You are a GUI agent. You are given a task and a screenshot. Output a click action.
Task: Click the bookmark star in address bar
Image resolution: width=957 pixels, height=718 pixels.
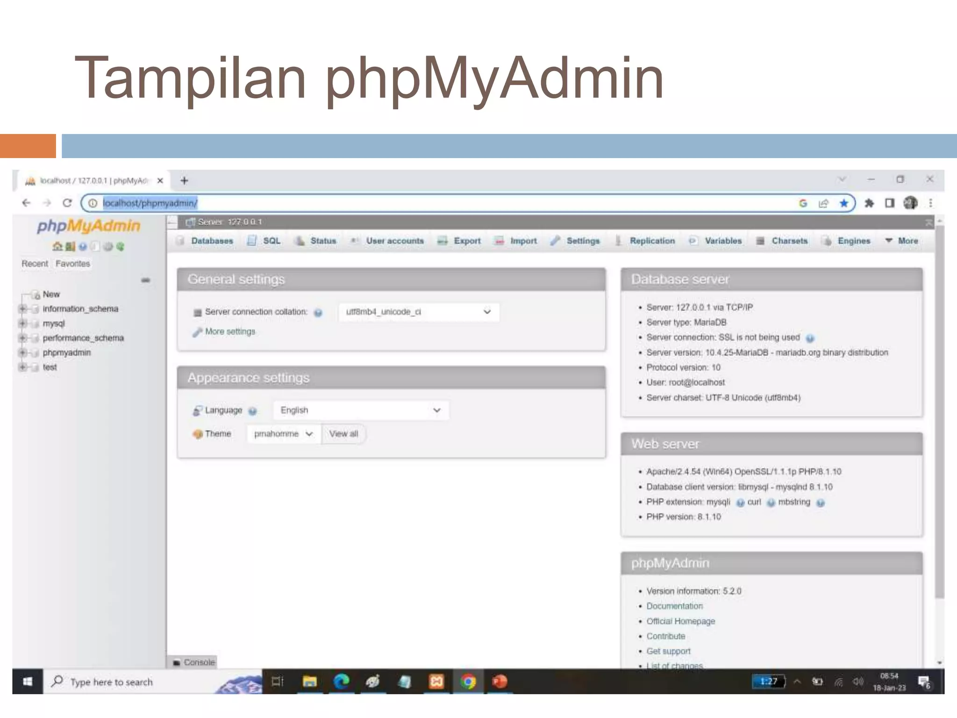844,203
